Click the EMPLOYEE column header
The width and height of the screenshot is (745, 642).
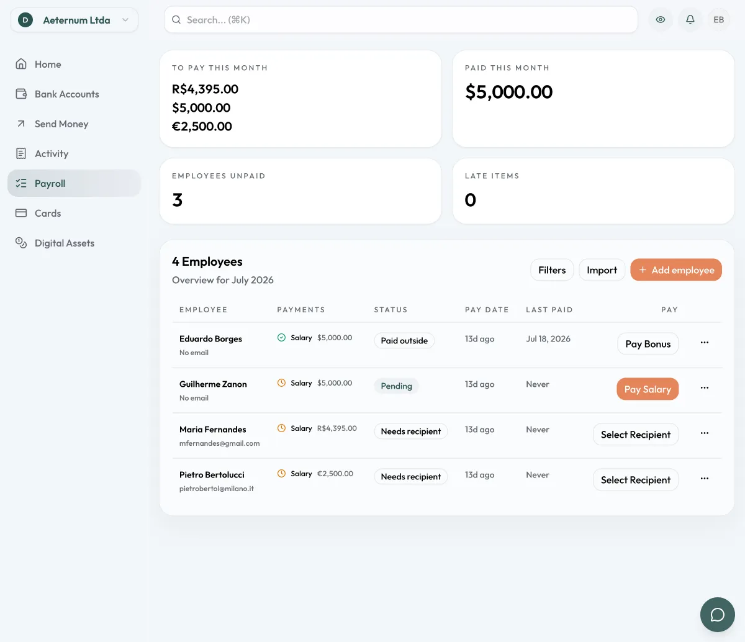tap(203, 310)
